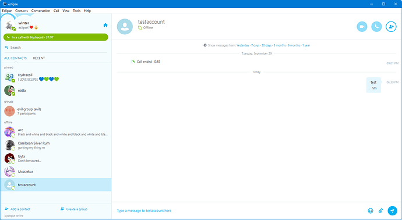Click Carribean Silver Rum's avatar
This screenshot has height=220, width=402.
[x=9, y=145]
